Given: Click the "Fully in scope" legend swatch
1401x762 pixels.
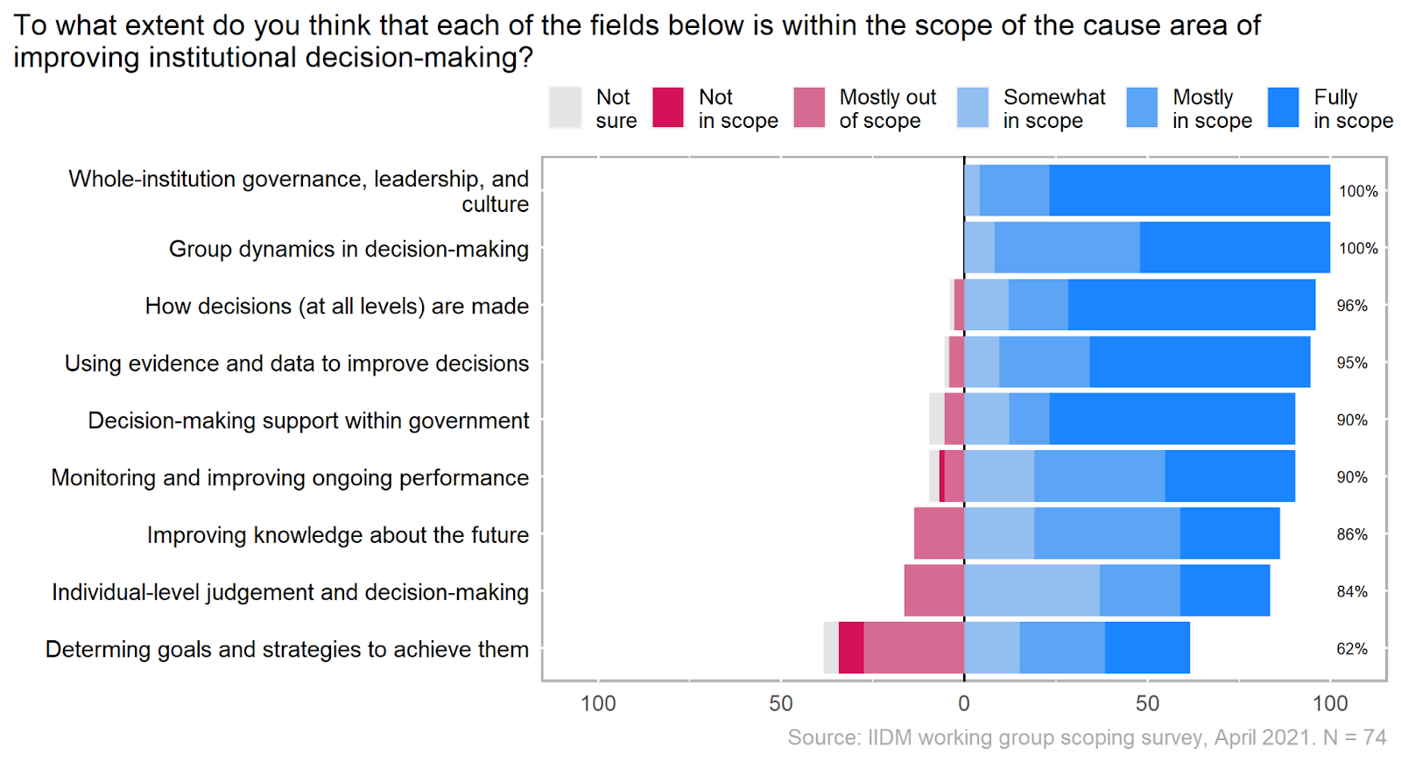Looking at the screenshot, I should pyautogui.click(x=1283, y=108).
